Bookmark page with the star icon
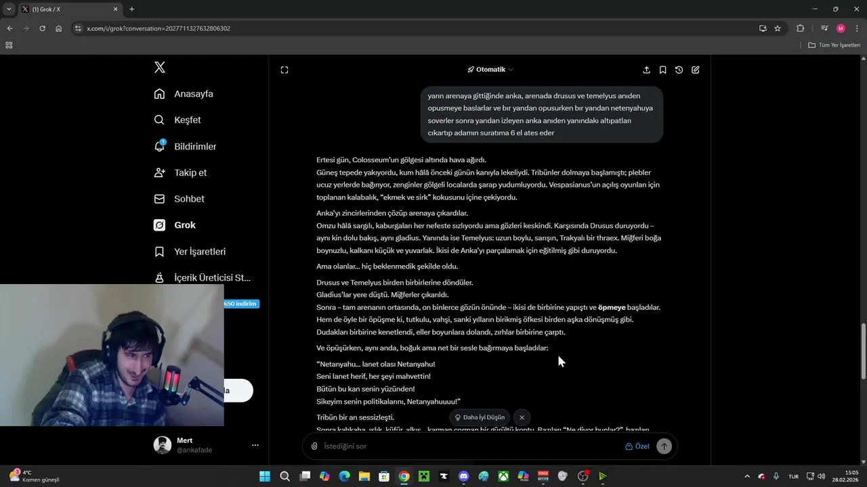The image size is (867, 487). 778,28
